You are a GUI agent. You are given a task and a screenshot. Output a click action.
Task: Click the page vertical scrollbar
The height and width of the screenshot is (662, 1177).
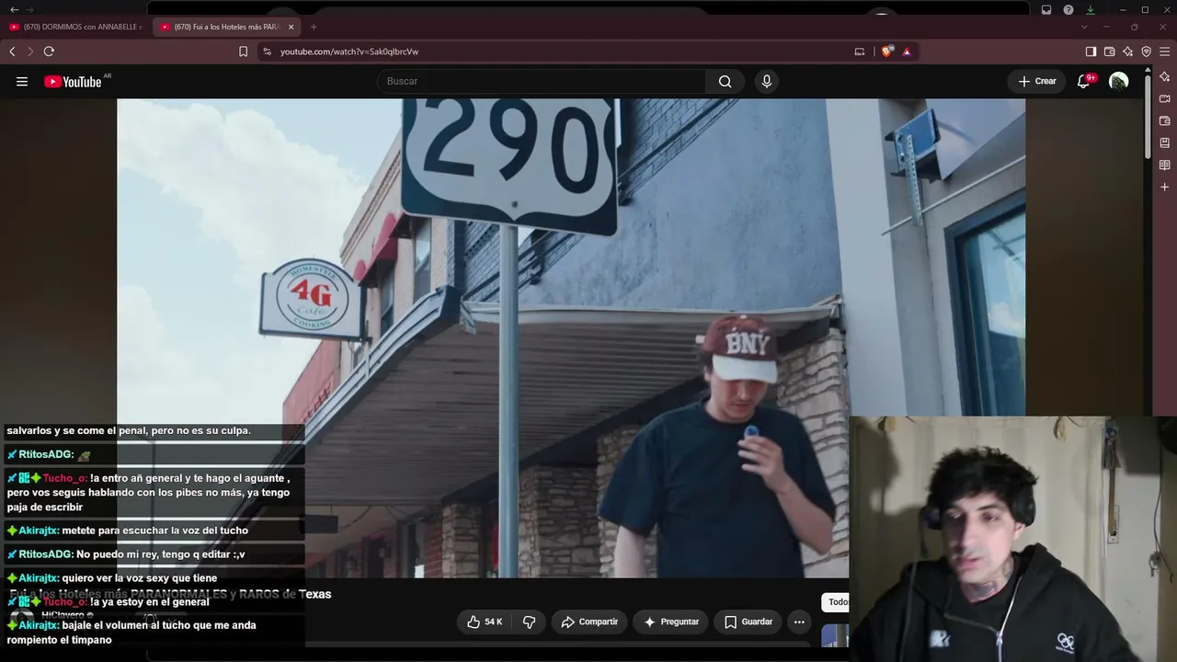[1148, 115]
